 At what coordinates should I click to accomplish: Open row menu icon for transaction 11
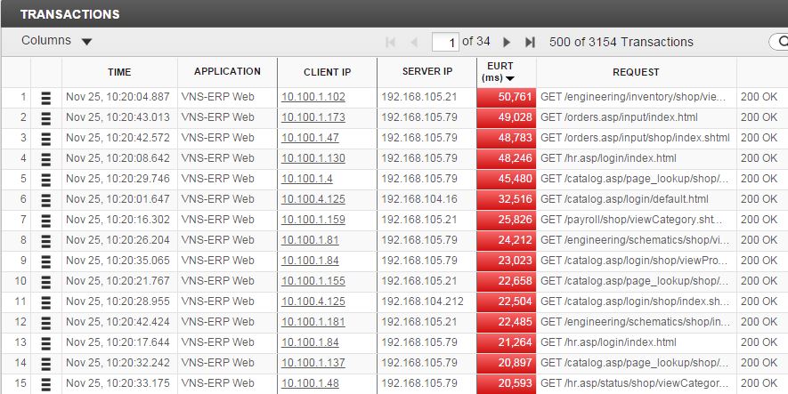click(45, 302)
